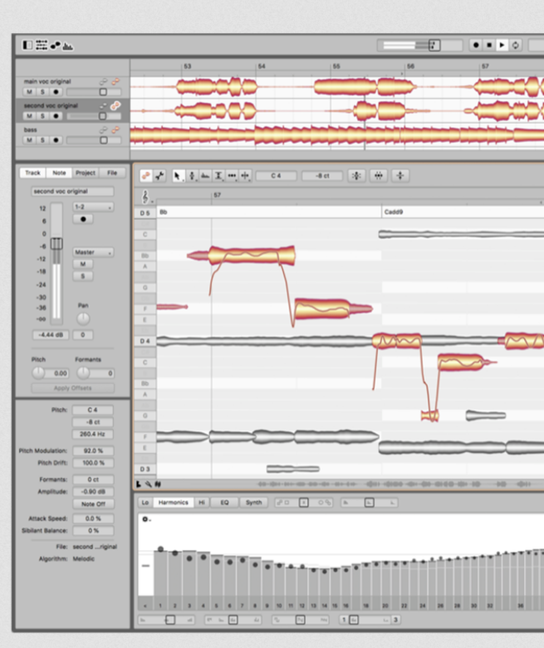
Task: Show the note editor blobs icon
Action: 55,46
